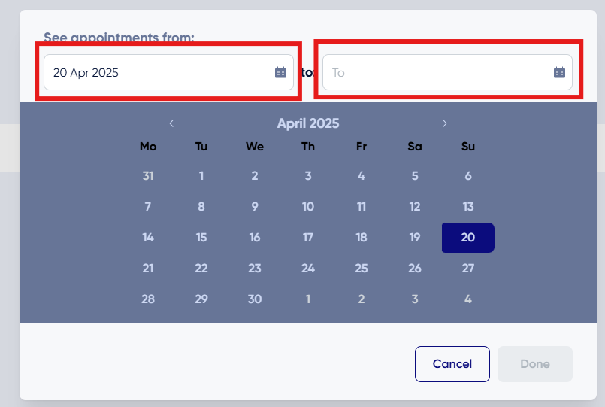Go to previous month arrow
Viewport: 605px width, 407px height.
click(171, 123)
